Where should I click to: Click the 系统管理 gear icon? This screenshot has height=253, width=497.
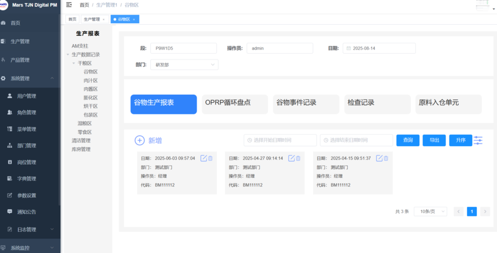pos(3,79)
